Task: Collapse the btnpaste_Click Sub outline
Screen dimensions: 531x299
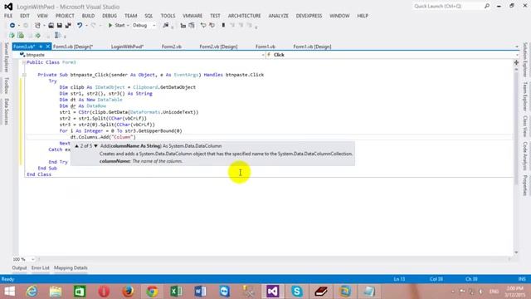Action: (24, 75)
